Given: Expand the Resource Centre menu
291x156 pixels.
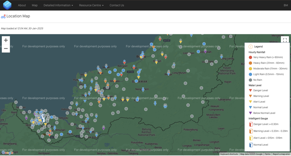Looking at the screenshot, I should click(x=91, y=5).
